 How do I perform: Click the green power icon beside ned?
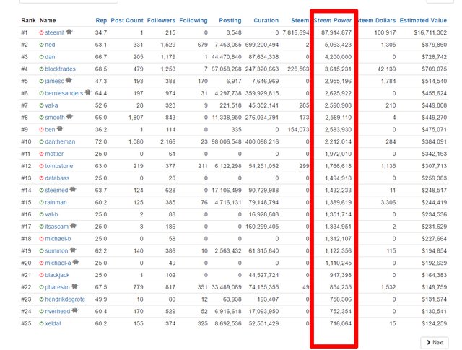click(42, 45)
